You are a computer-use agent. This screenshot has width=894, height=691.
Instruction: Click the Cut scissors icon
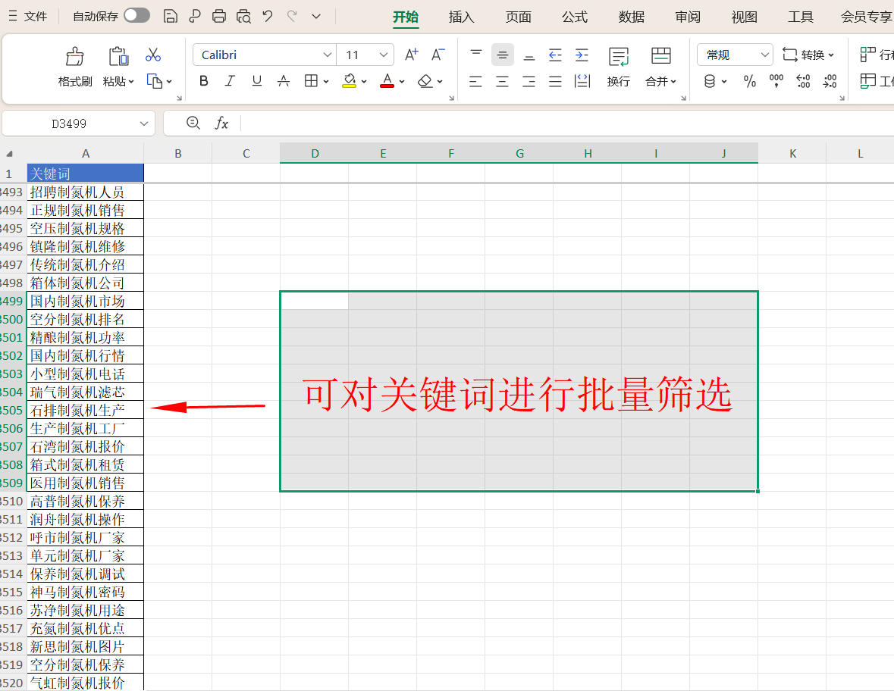point(153,55)
